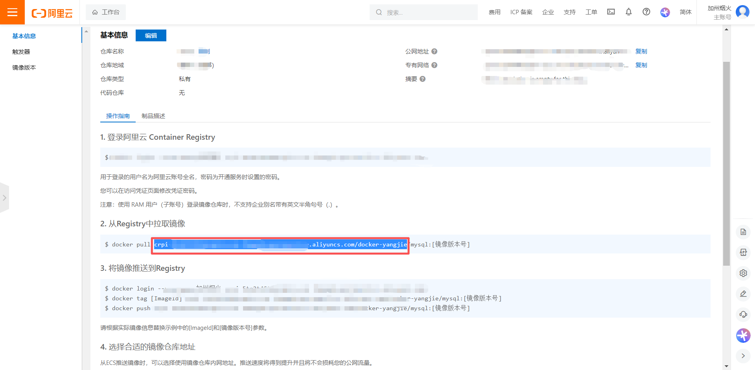Open the customer service headset icon
755x370 pixels.
click(x=743, y=314)
